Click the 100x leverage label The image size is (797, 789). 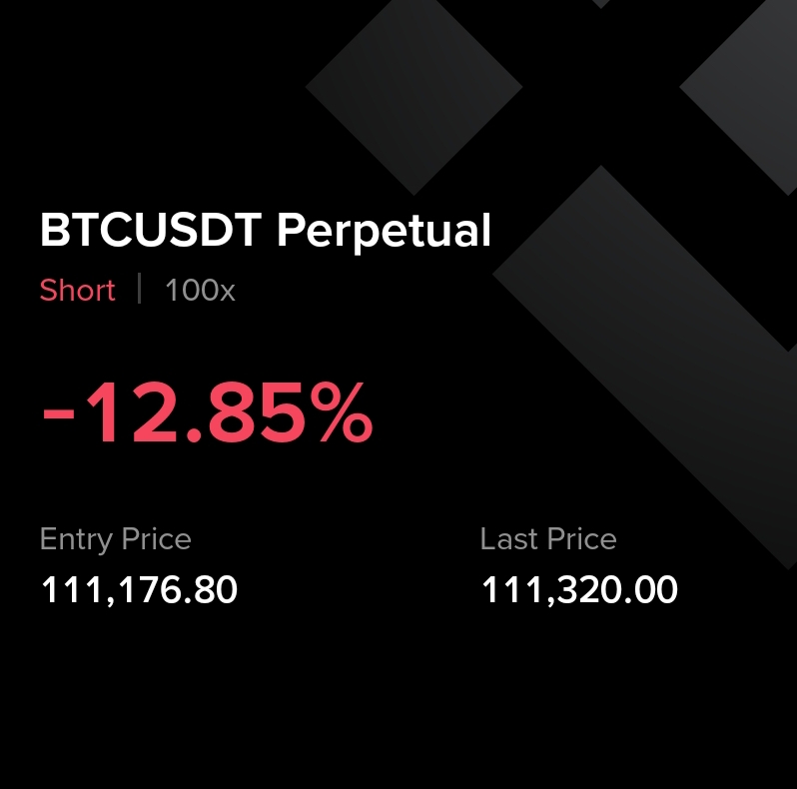click(200, 291)
